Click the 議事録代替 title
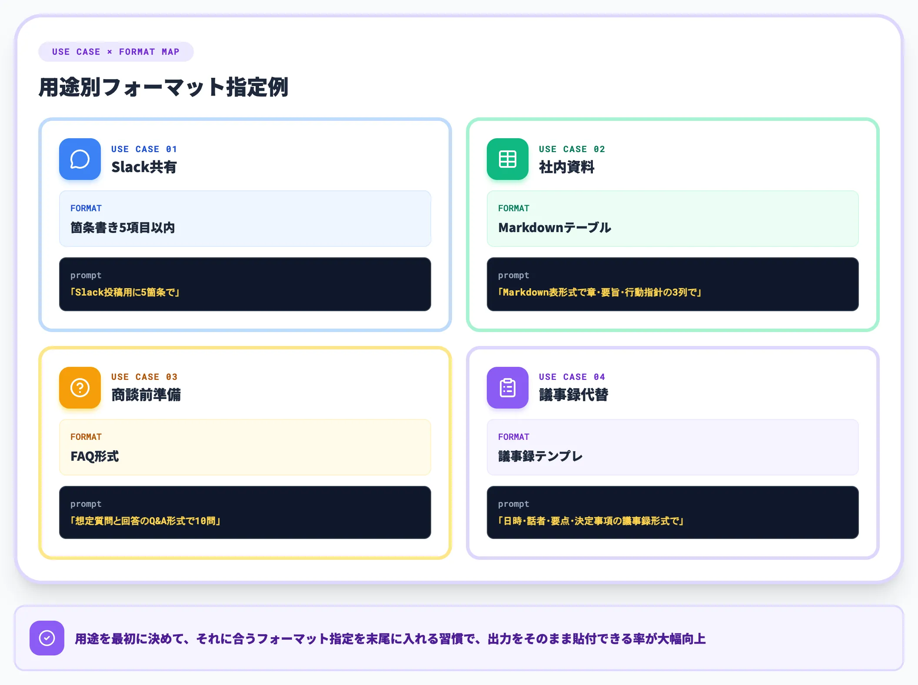The image size is (918, 685). [574, 395]
